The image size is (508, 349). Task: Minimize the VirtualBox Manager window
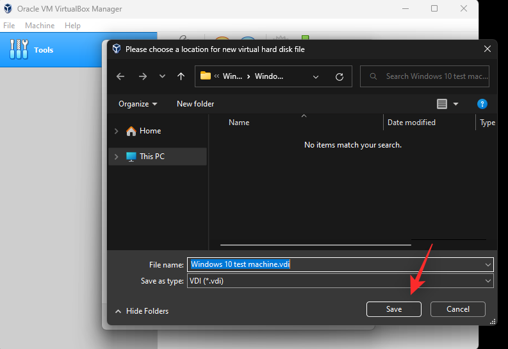pyautogui.click(x=406, y=9)
